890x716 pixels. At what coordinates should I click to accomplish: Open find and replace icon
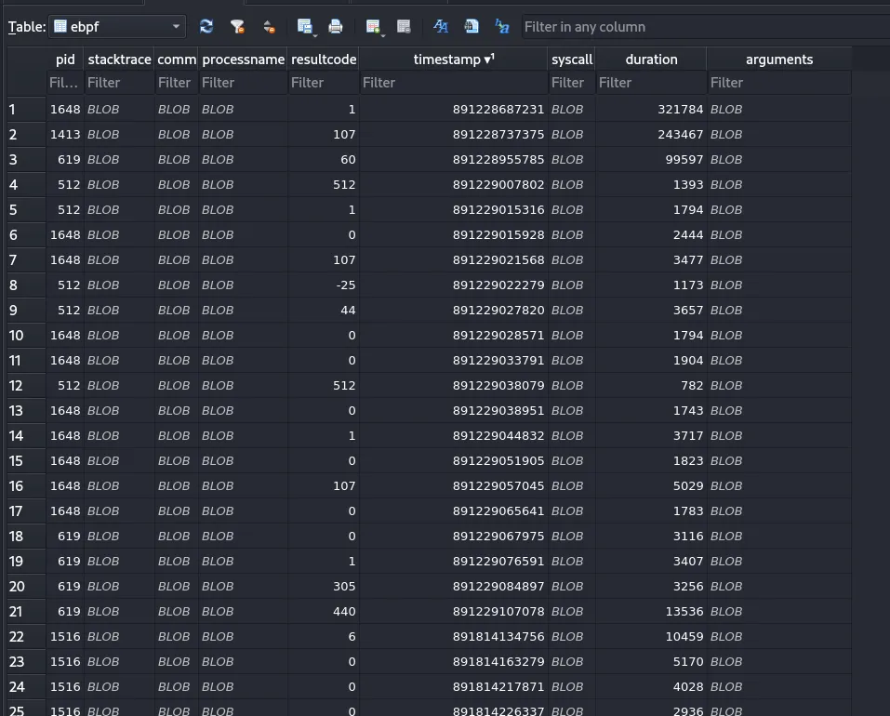pyautogui.click(x=502, y=27)
